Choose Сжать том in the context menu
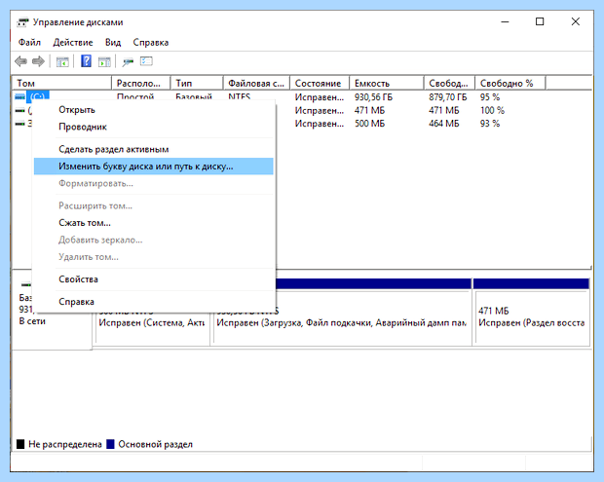The width and height of the screenshot is (604, 482). [154, 223]
